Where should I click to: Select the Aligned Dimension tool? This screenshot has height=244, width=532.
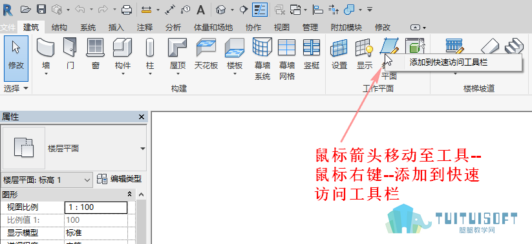pyautogui.click(x=169, y=10)
